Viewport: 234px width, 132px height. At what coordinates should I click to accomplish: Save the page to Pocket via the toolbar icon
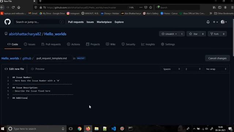click(x=146, y=7)
